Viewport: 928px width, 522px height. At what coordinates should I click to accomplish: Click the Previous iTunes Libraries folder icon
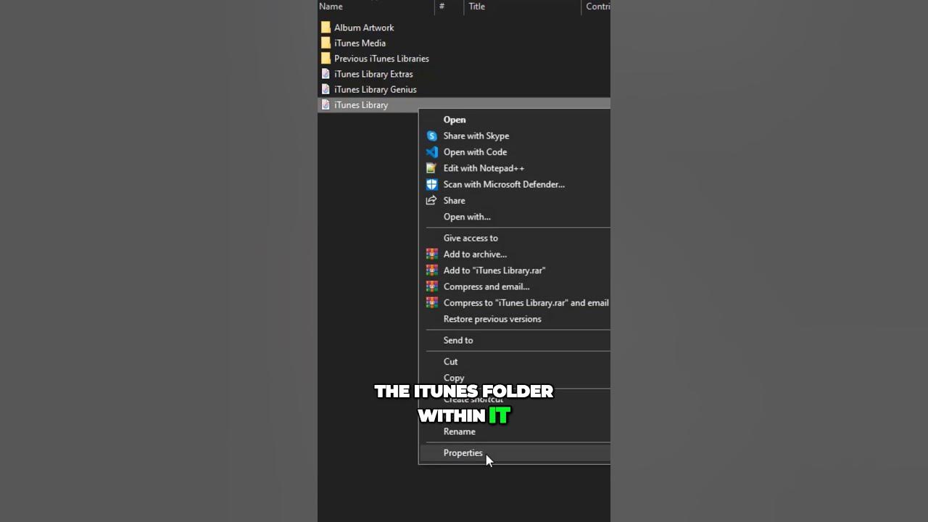(x=326, y=58)
